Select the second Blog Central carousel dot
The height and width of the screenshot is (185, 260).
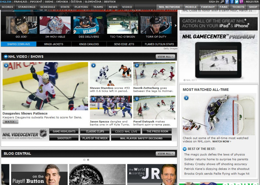coord(88,160)
